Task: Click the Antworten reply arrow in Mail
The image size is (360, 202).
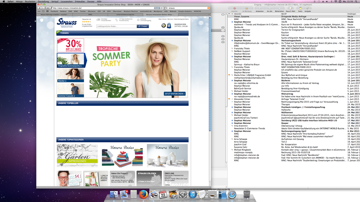Action: pos(260,8)
